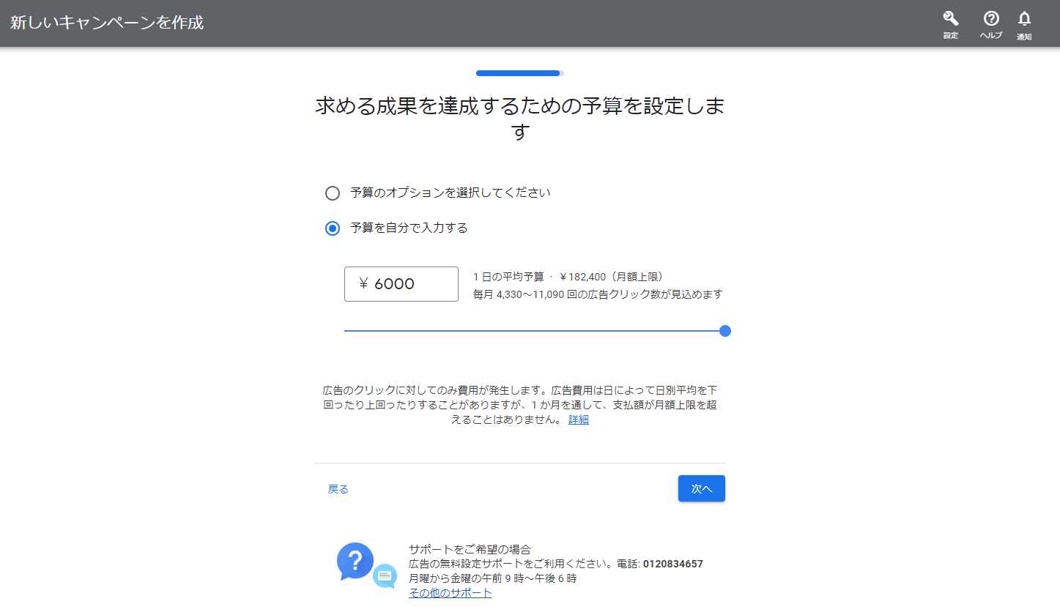
Task: Click the サポートをご希望の場合 heading
Action: pyautogui.click(x=470, y=549)
